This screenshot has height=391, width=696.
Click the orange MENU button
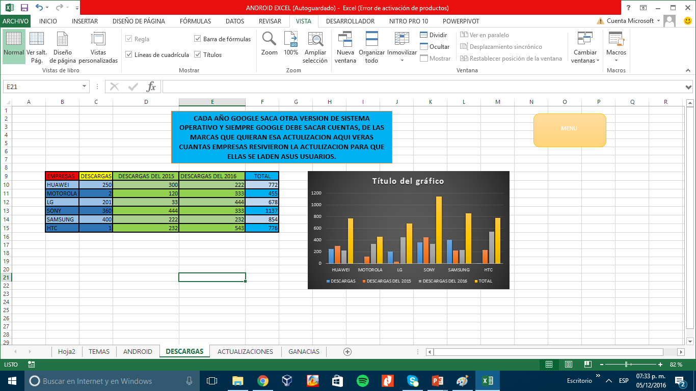click(569, 129)
